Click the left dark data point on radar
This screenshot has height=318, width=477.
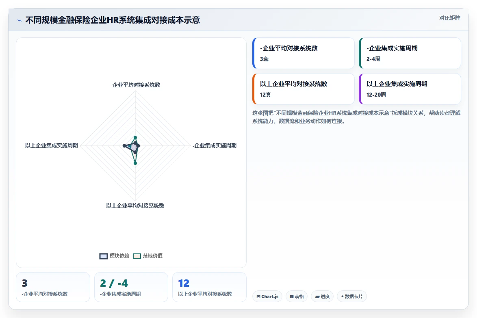[x=124, y=146]
